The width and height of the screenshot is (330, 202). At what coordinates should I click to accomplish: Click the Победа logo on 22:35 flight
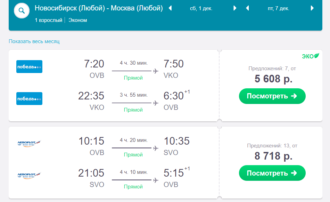click(29, 99)
